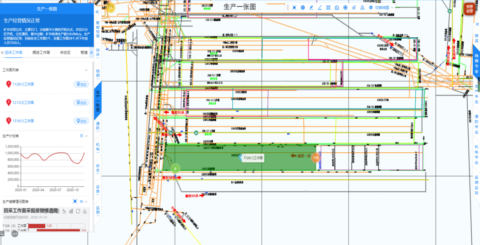This screenshot has width=480, height=245.
Task: Open 地测专业 in right sidebar
Action: [x=476, y=63]
